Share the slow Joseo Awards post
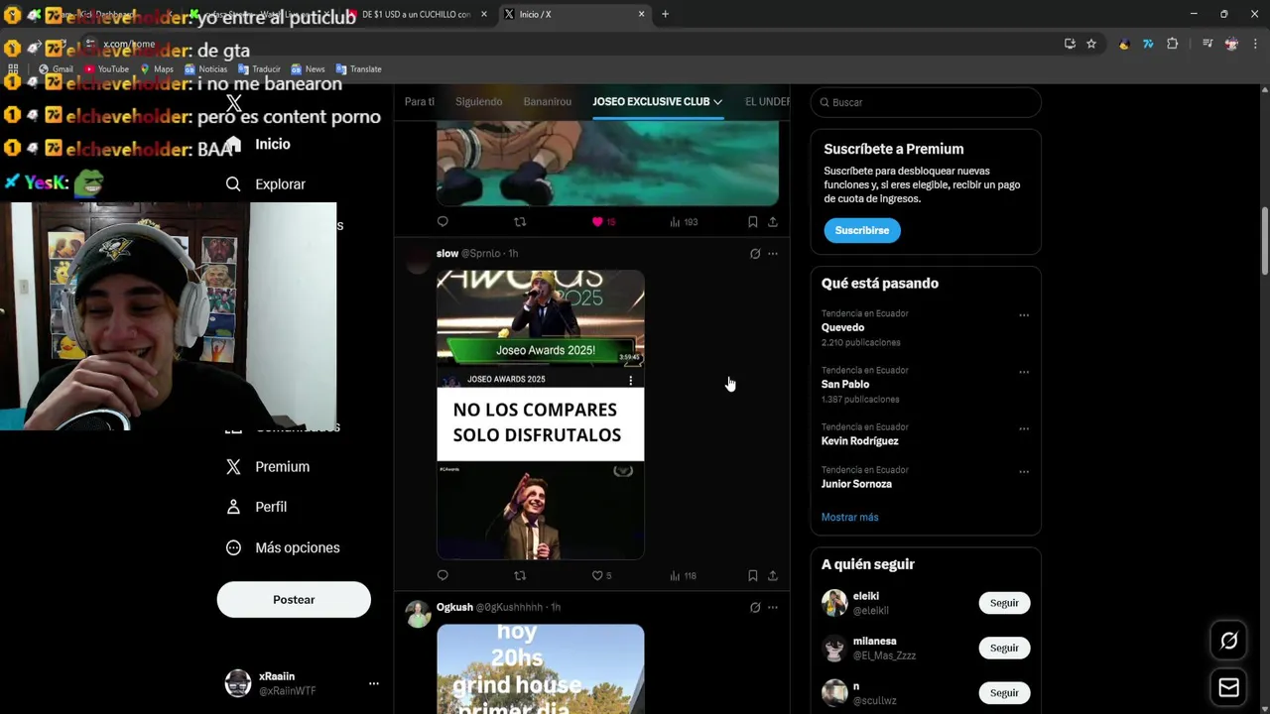 772,575
